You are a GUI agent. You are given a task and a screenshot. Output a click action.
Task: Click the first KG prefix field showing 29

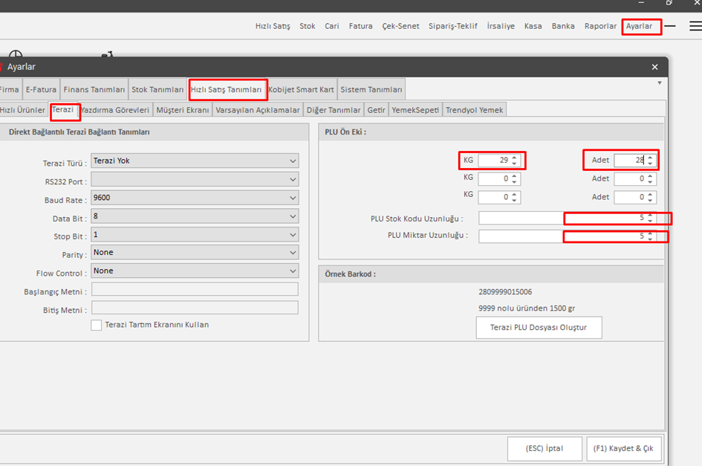[499, 160]
